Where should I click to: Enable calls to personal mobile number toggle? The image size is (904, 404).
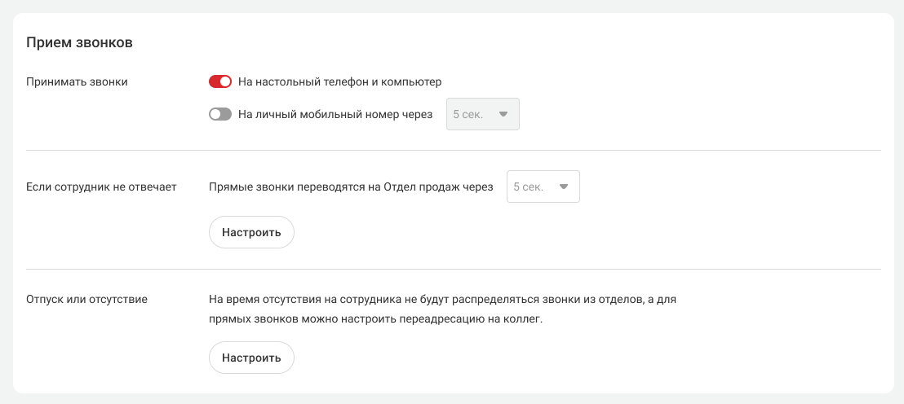point(220,115)
